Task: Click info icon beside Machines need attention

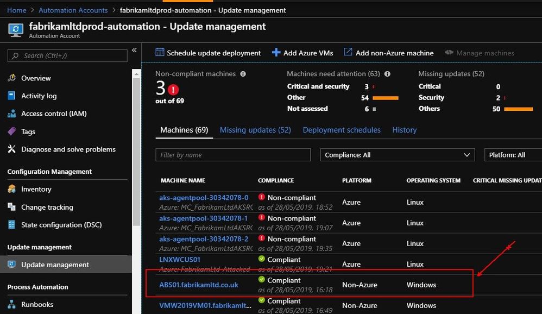Action: [387, 74]
